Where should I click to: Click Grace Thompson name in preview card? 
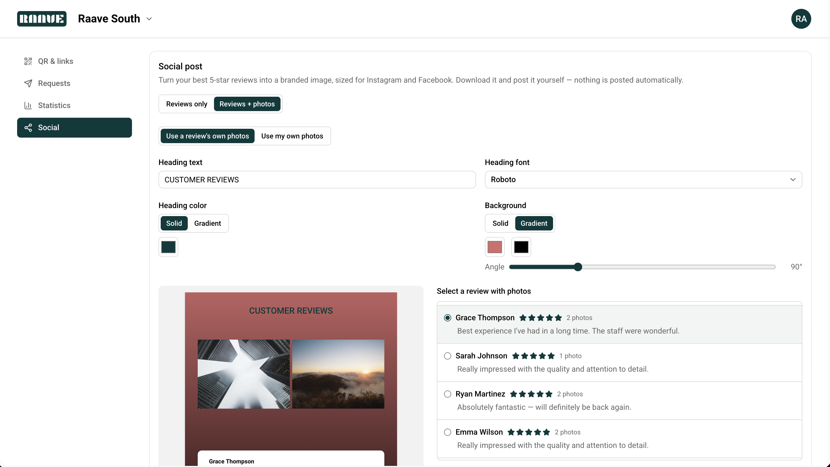click(x=231, y=461)
